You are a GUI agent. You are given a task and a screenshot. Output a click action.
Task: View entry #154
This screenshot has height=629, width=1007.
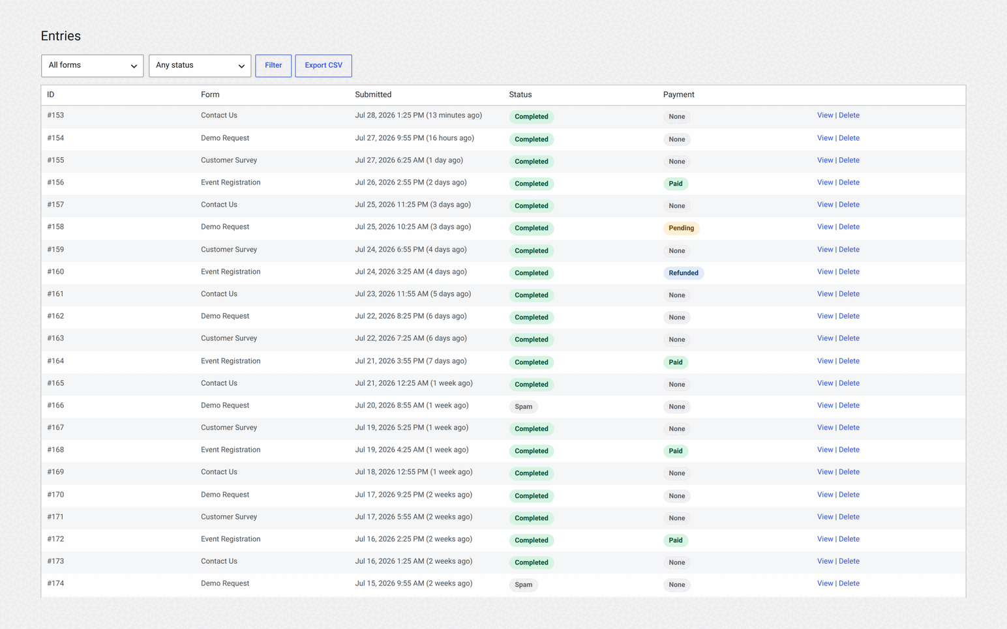[x=825, y=138]
